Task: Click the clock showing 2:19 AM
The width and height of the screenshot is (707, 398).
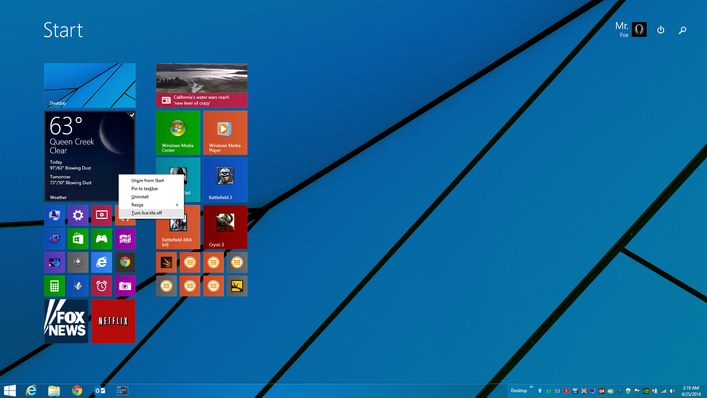Action: click(x=691, y=391)
